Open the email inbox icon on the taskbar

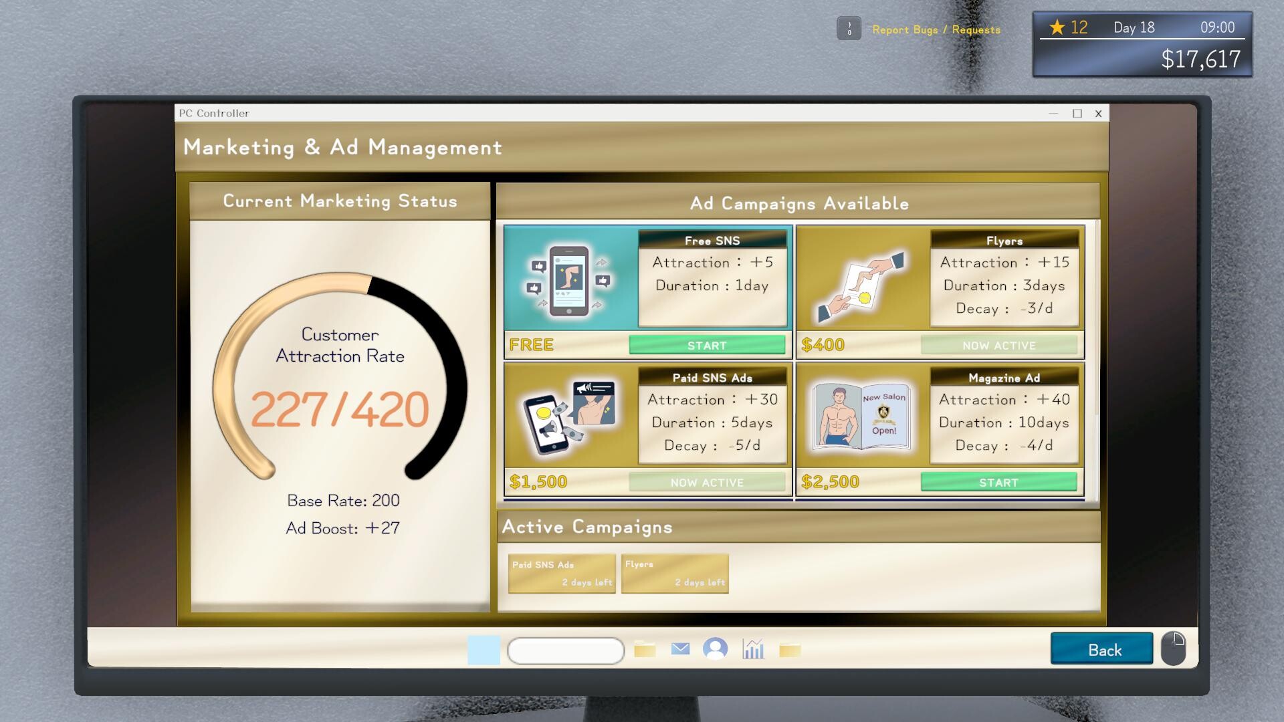pos(680,648)
